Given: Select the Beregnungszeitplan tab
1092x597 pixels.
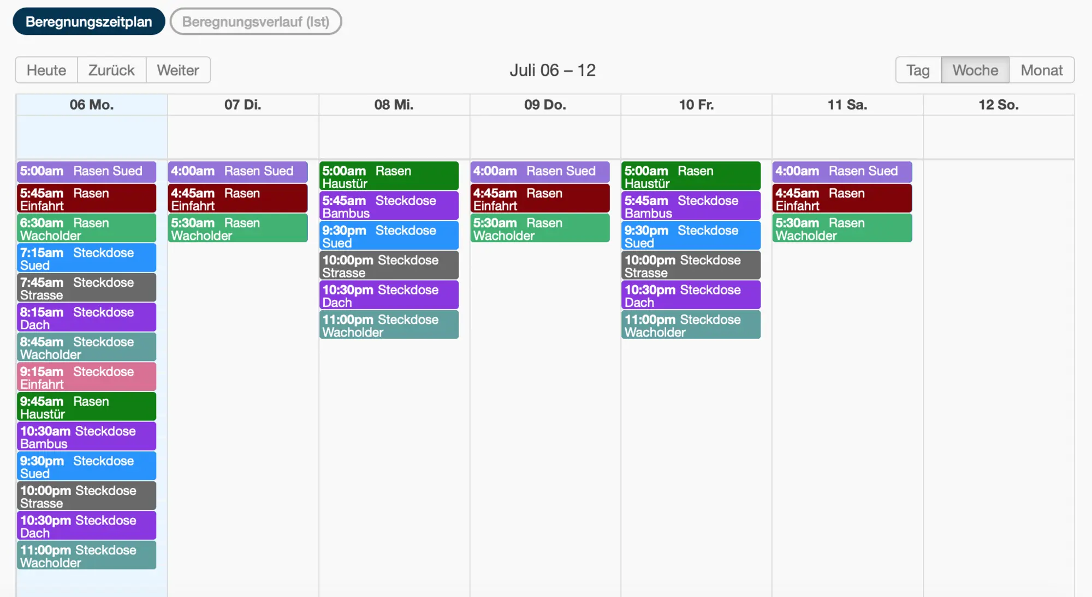Looking at the screenshot, I should pyautogui.click(x=88, y=22).
